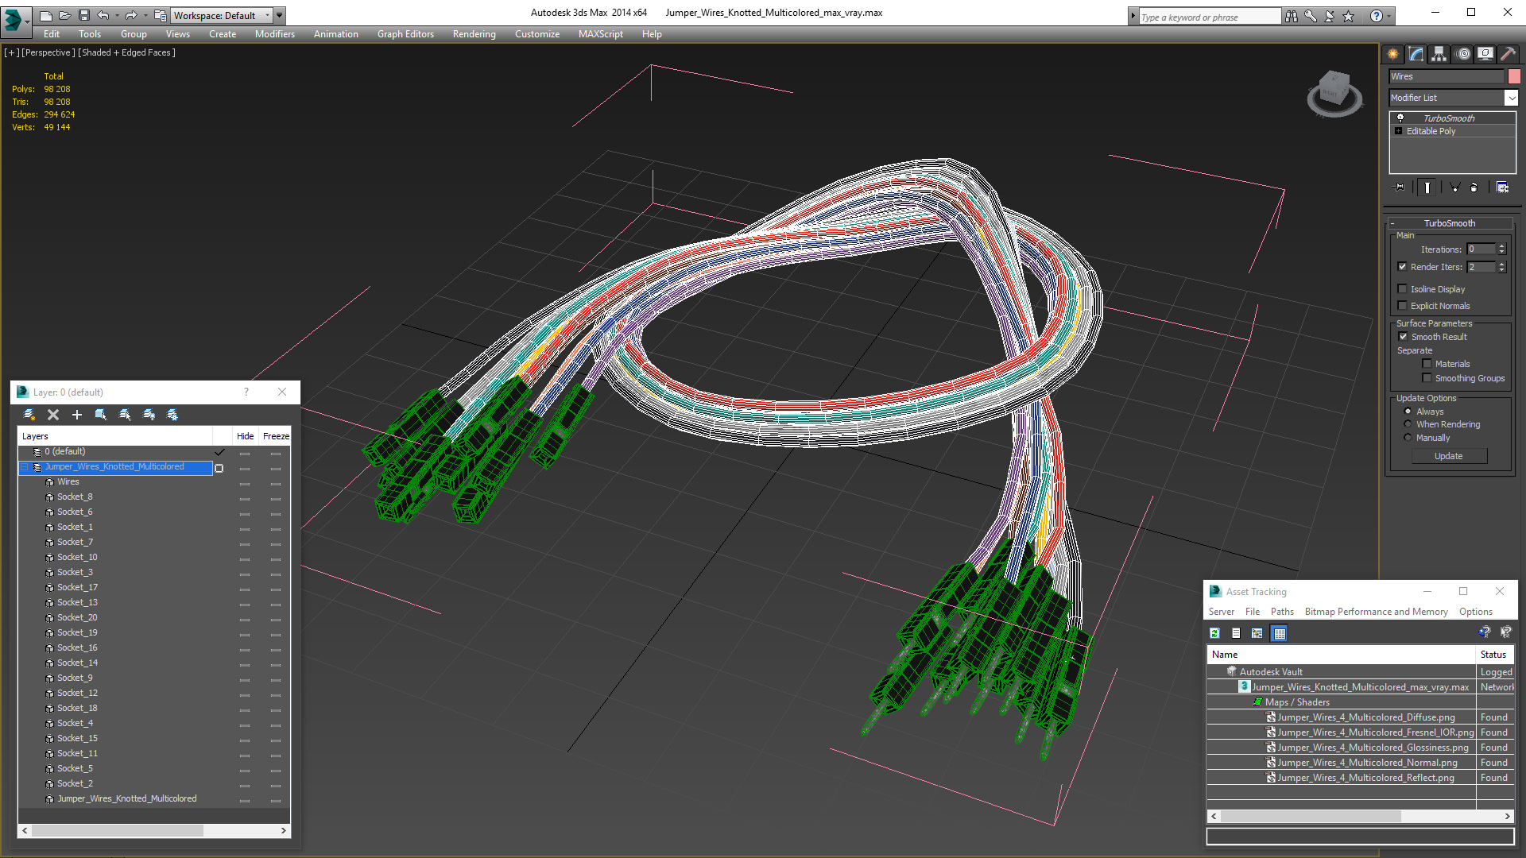This screenshot has height=858, width=1526.
Task: Expand the search field arrow in InfoCenter
Action: tap(1133, 16)
